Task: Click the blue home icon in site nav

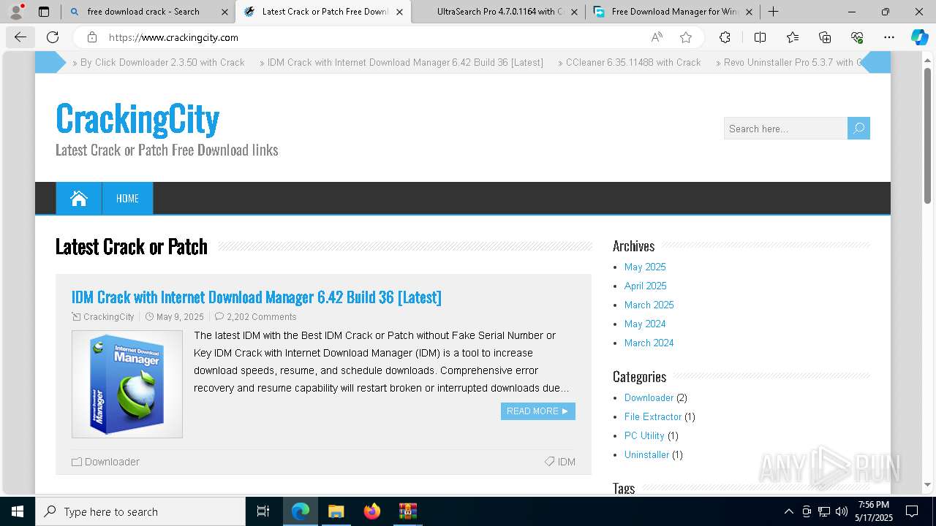Action: [x=79, y=198]
